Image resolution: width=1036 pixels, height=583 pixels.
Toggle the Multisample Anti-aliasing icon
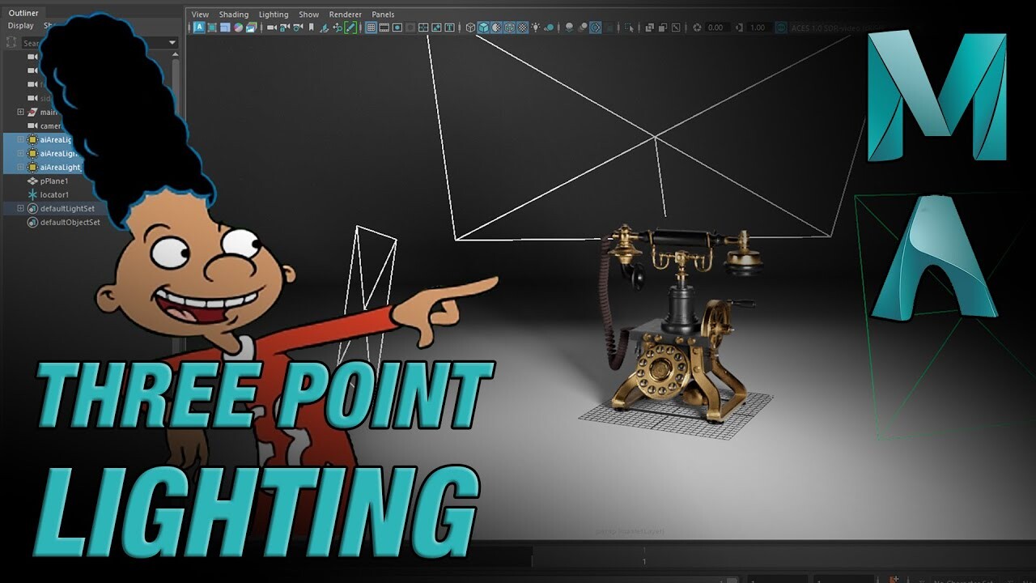point(596,28)
